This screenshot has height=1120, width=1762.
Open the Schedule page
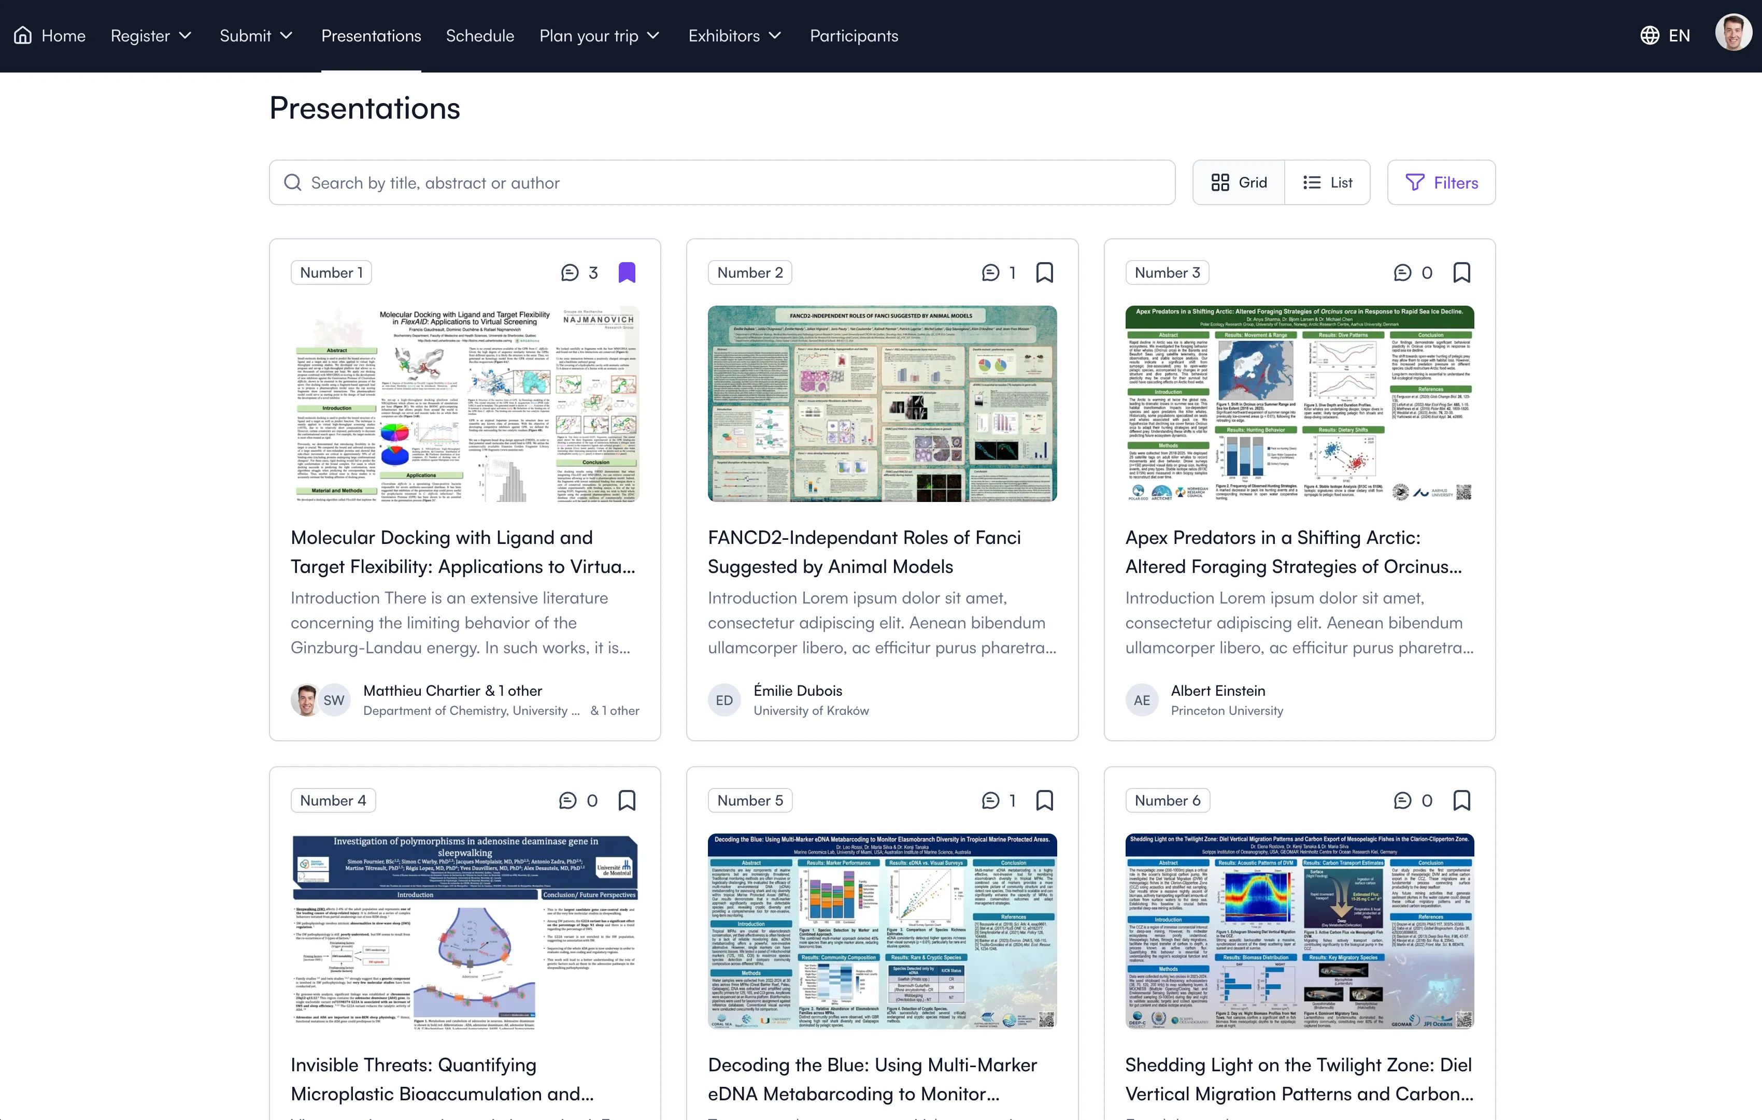coord(480,35)
